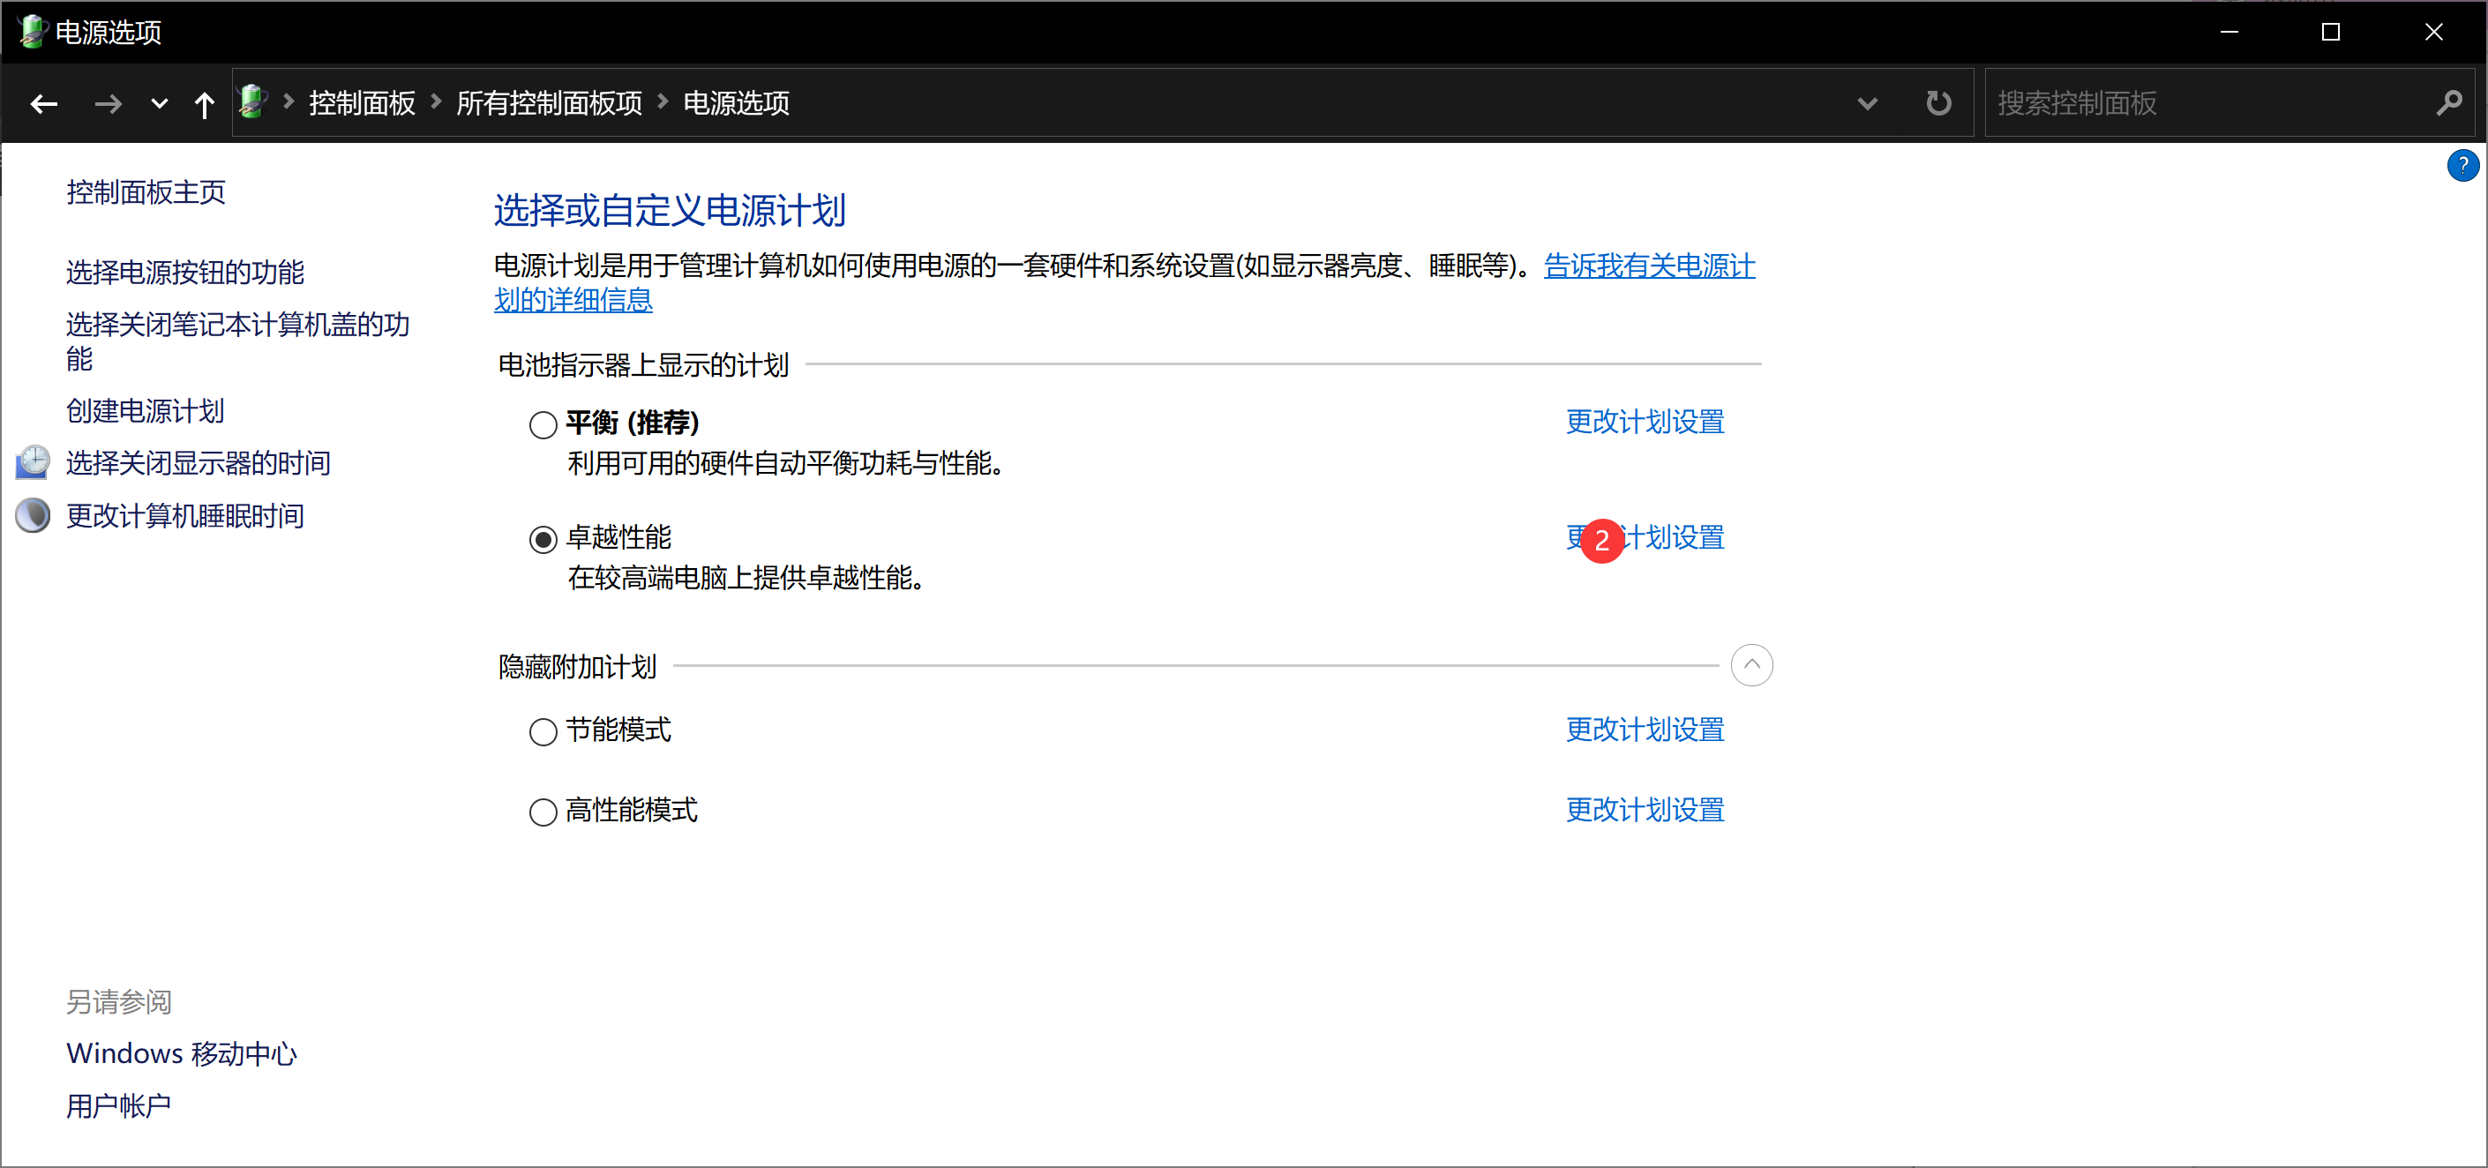The width and height of the screenshot is (2488, 1168).
Task: Click the back navigation arrow
Action: [x=43, y=103]
